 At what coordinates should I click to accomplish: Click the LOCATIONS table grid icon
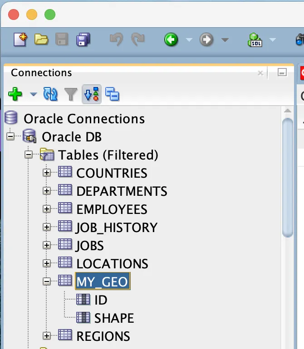click(x=65, y=262)
